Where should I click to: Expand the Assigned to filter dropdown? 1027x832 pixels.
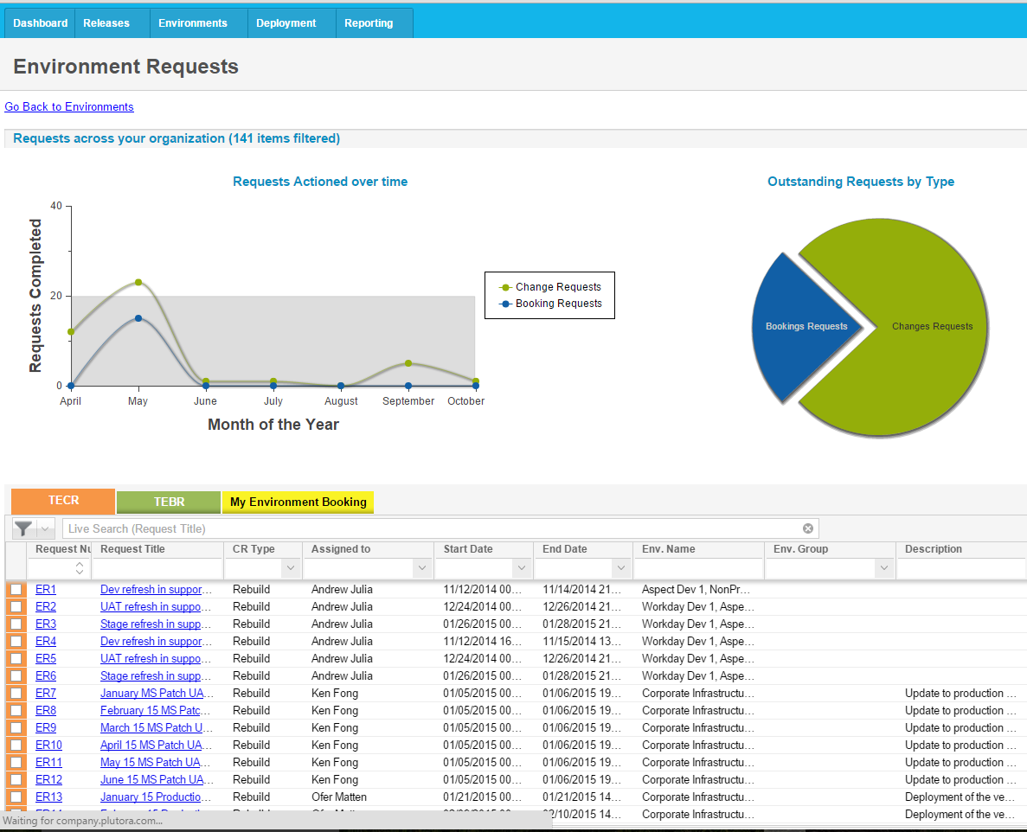[422, 567]
